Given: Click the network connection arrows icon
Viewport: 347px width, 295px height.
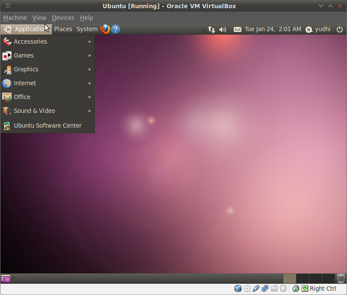Looking at the screenshot, I should coord(212,29).
